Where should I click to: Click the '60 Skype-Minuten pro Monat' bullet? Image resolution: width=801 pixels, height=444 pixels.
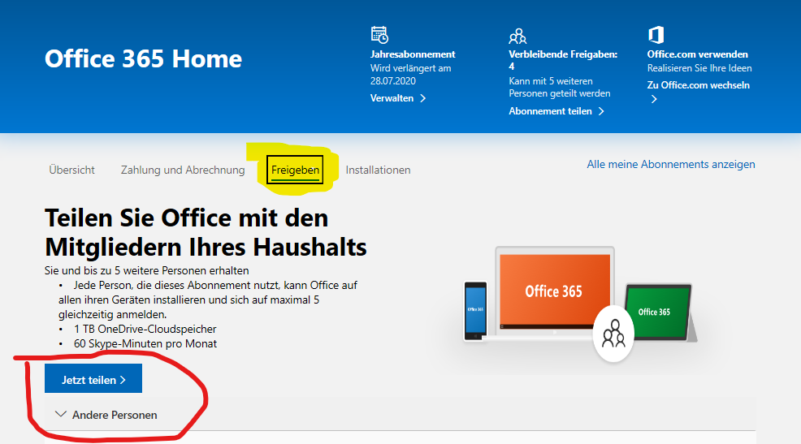click(x=145, y=344)
